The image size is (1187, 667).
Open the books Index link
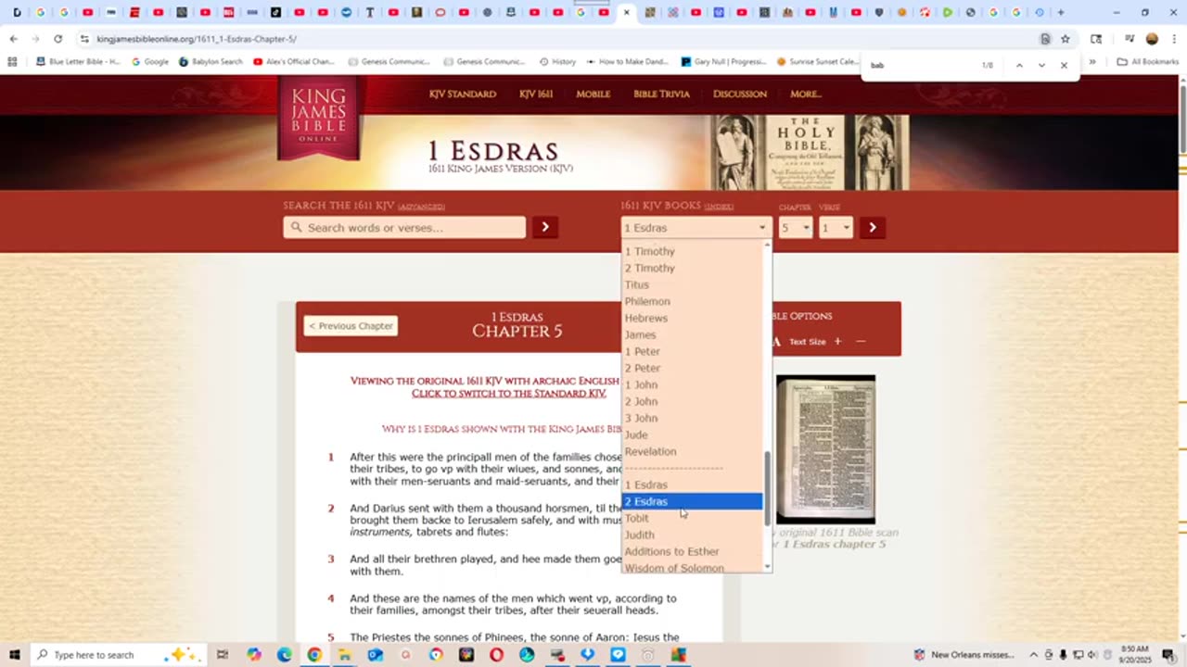[719, 207]
